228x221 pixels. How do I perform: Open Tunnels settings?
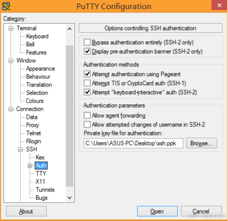tap(45, 190)
